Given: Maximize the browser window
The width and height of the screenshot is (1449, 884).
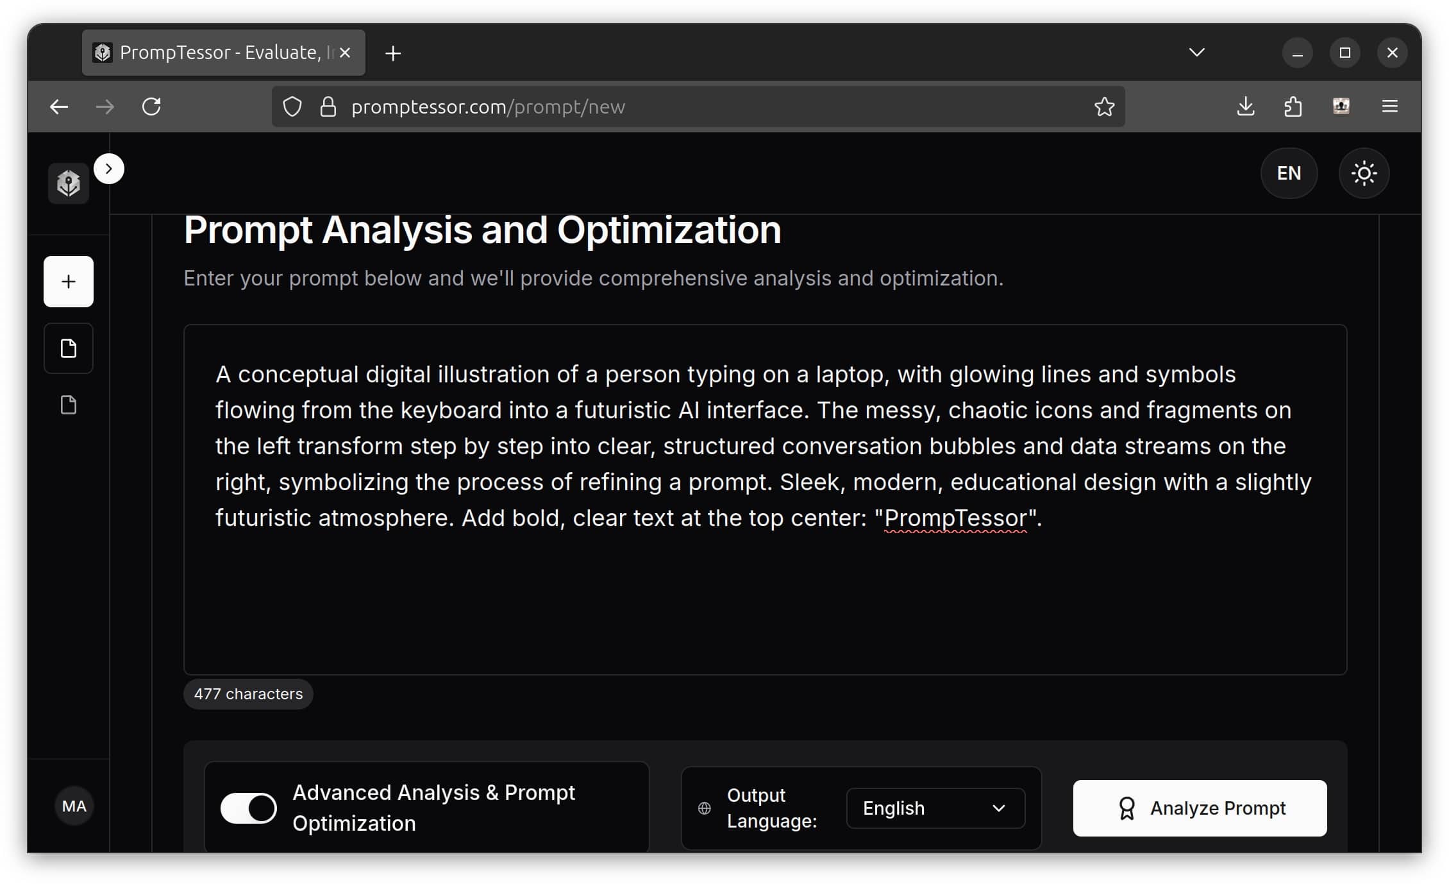Looking at the screenshot, I should pyautogui.click(x=1344, y=53).
